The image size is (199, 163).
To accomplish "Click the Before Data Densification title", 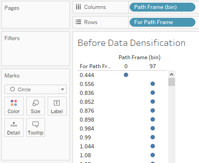I will [131, 43].
